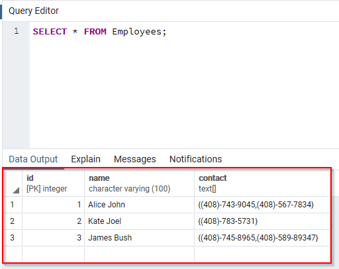This screenshot has width=339, height=269.
Task: Click the select-all triangle in grid corner
Action: click(16, 190)
